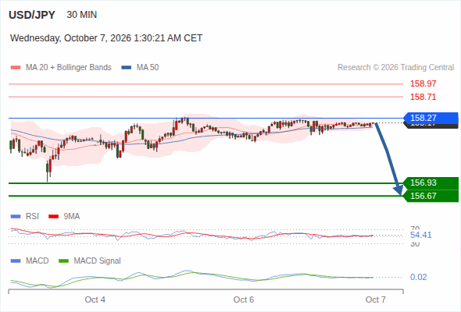Click the blue RSI legend swatch

pos(16,217)
